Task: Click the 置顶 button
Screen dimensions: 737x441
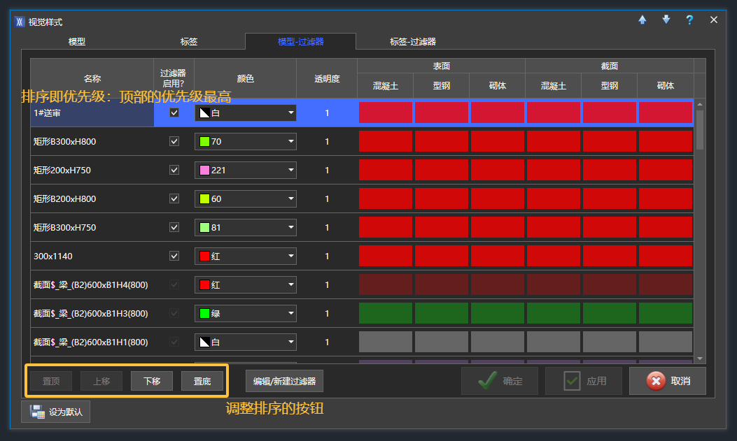Action: [x=51, y=381]
